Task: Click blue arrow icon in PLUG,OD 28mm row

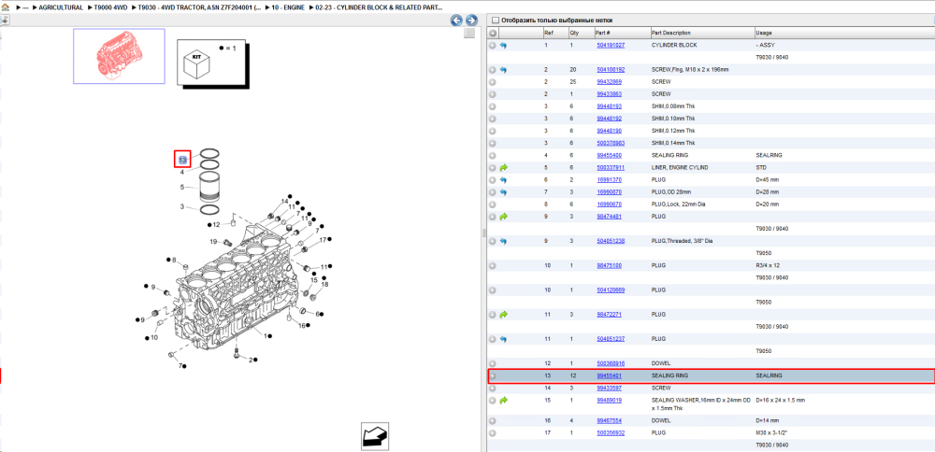Action: 503,192
